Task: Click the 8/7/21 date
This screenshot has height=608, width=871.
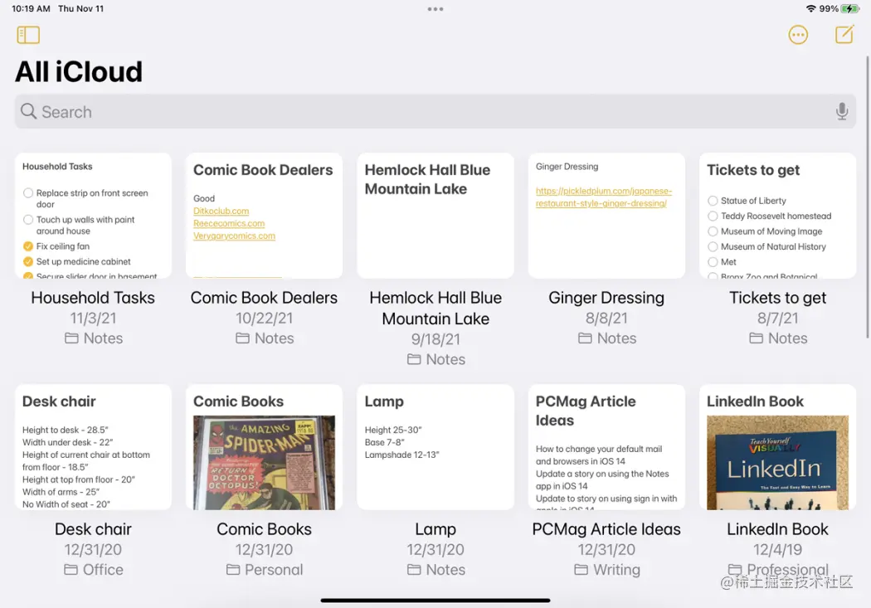Action: 778,319
